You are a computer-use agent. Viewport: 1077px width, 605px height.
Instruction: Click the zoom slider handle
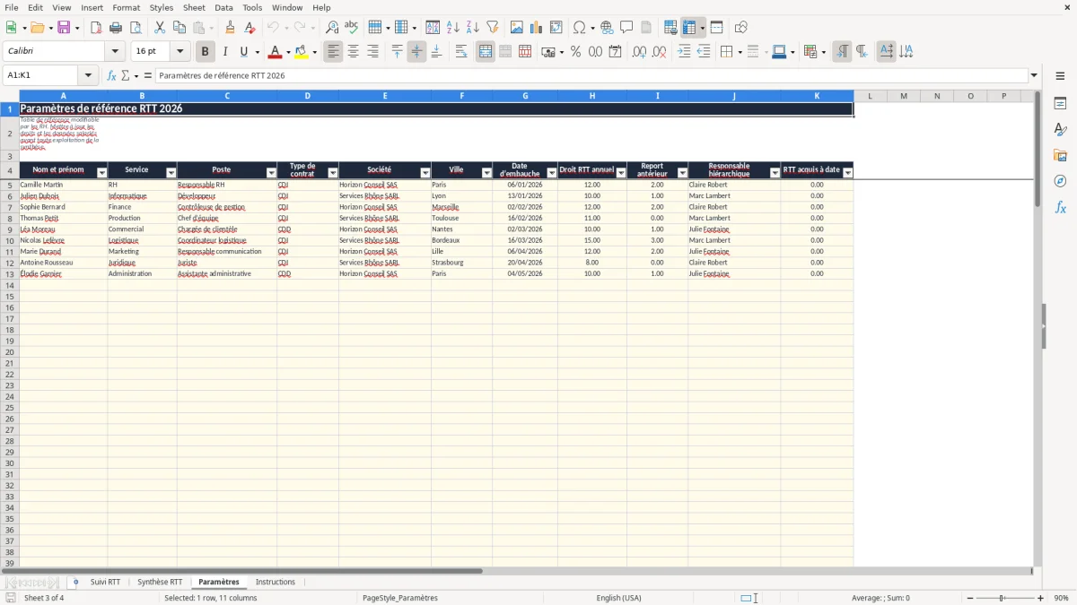pyautogui.click(x=1003, y=598)
